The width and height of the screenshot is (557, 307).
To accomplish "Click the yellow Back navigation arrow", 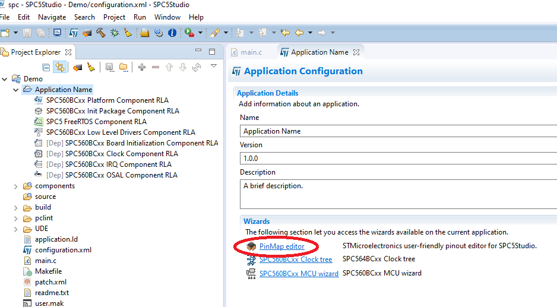I will coord(299,33).
